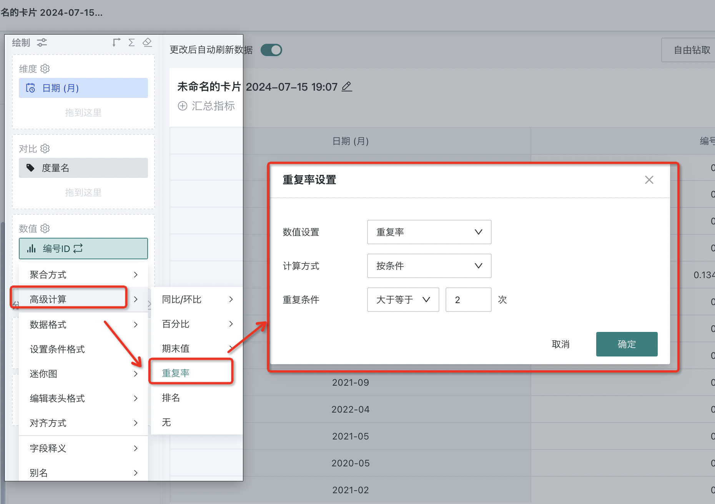Screen dimensions: 715x504
Task: Click the table cell 2021-02
Action: pos(350,490)
